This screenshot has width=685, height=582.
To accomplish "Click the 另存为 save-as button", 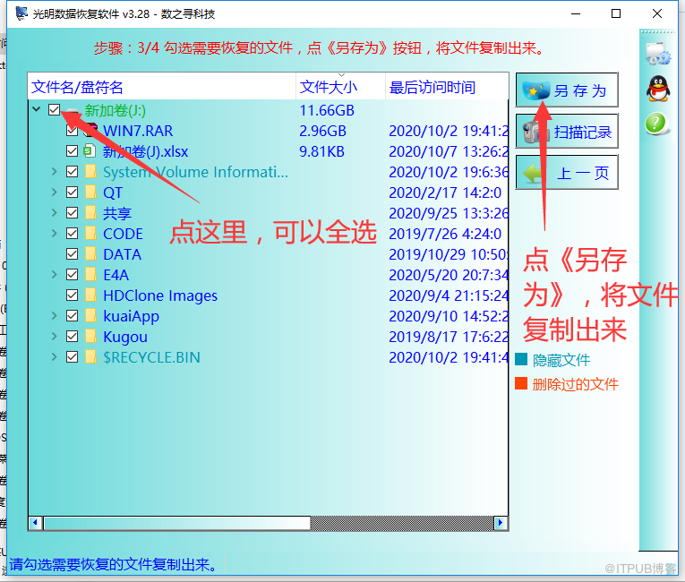I will click(567, 90).
